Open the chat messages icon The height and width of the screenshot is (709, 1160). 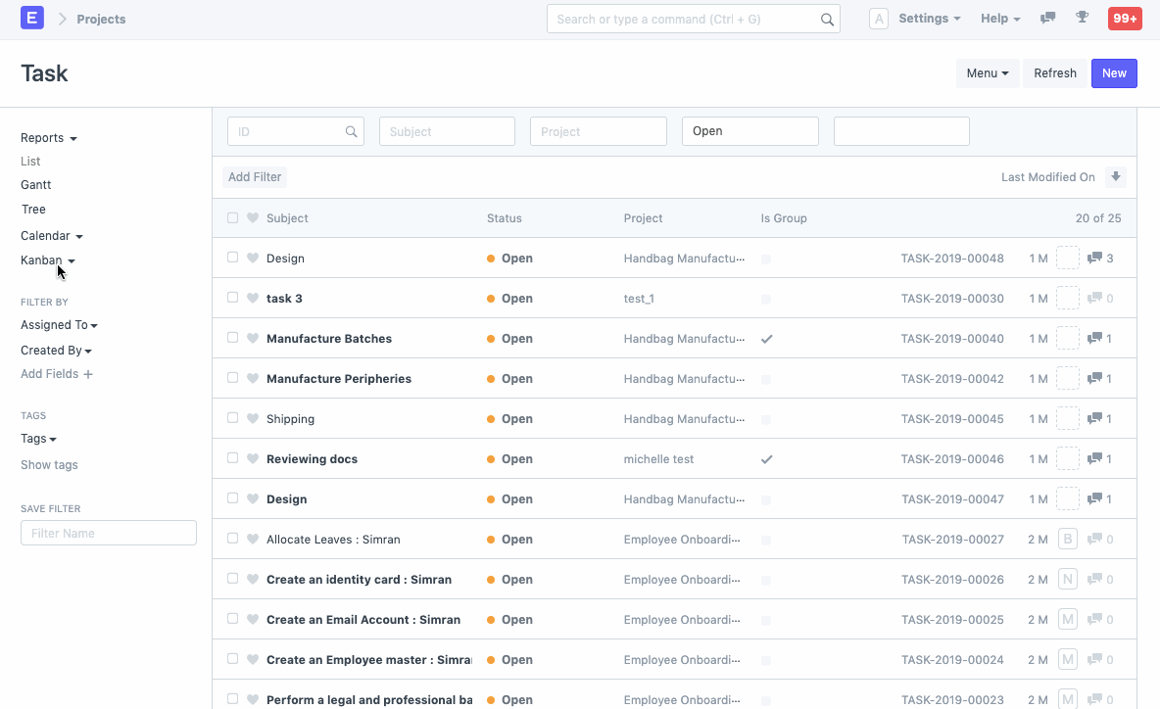click(1047, 17)
